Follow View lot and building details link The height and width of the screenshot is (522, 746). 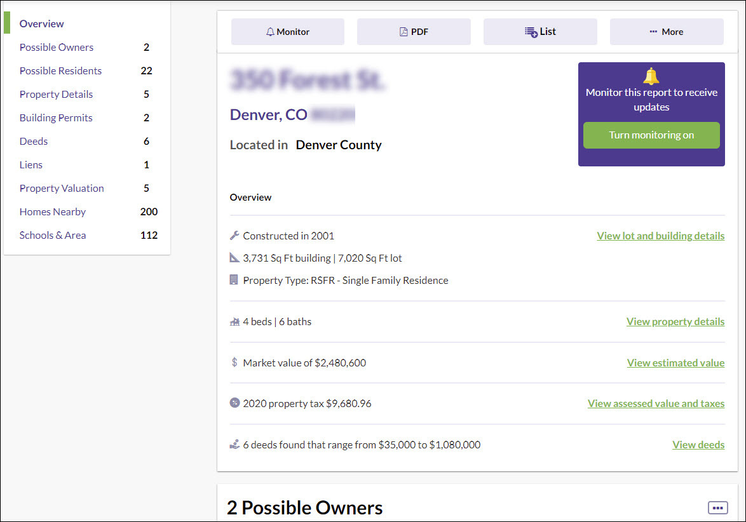click(x=660, y=236)
